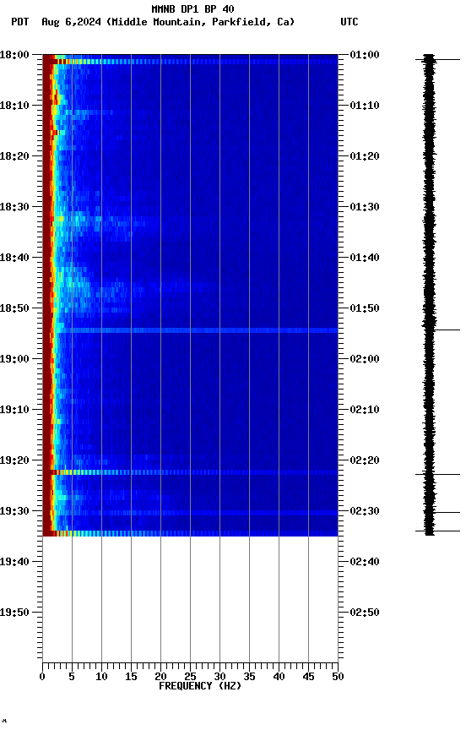Click the 01:30 UTC time label
Viewport: 466px width, 730px height.
(x=365, y=207)
